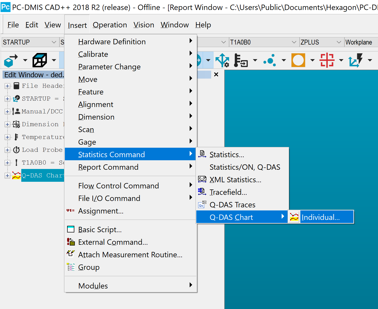Expand the File Header tree node

pos(7,86)
